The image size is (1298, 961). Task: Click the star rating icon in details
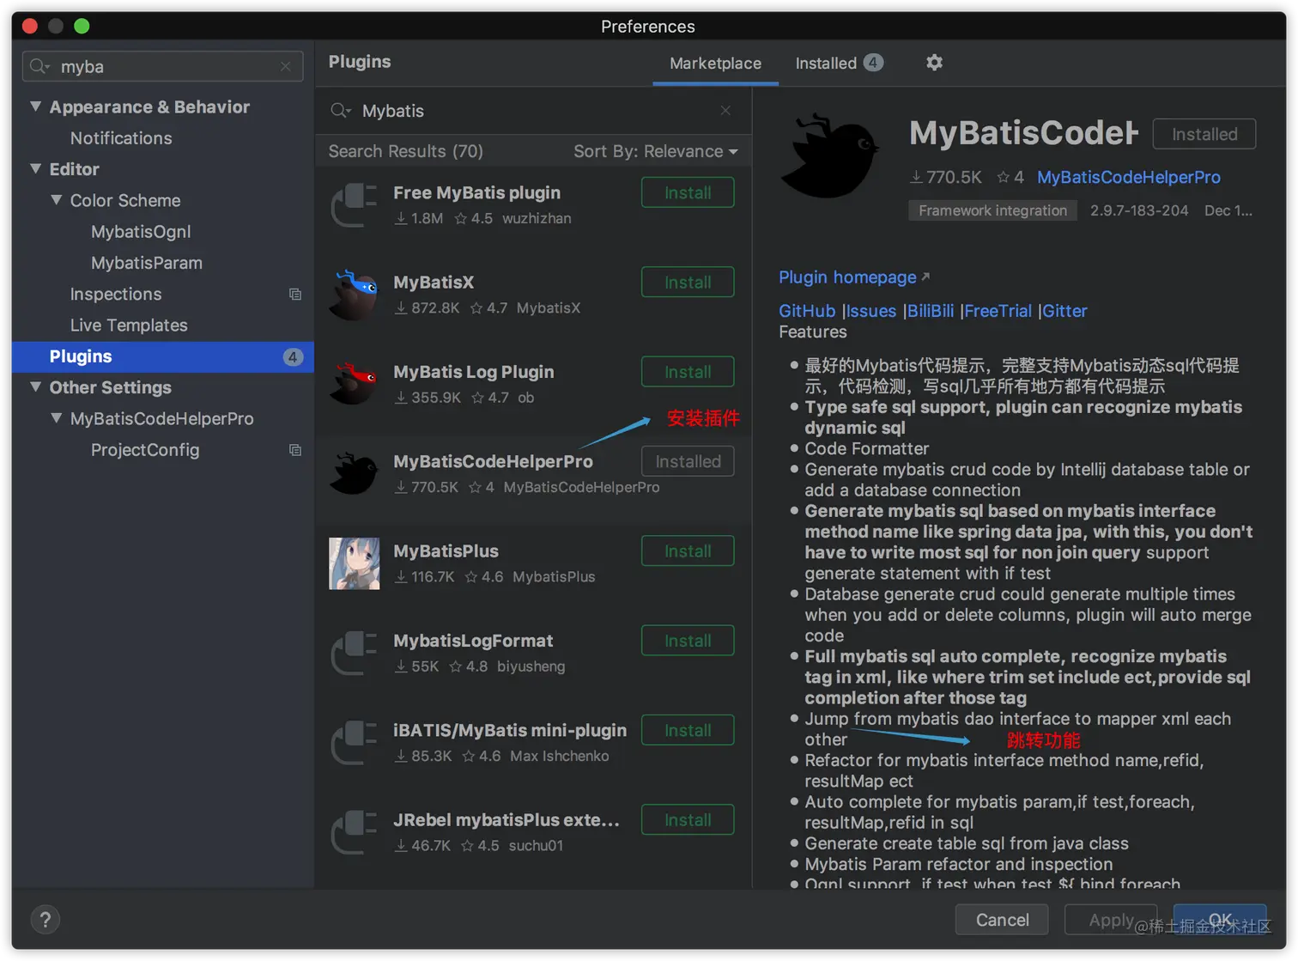1003,177
